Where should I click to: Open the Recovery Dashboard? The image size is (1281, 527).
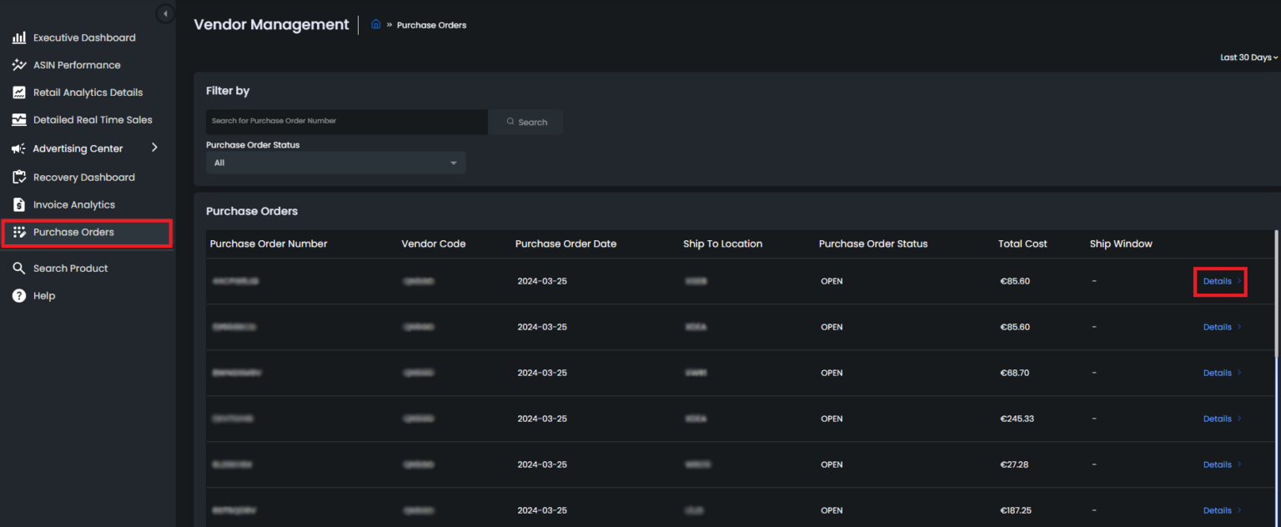tap(83, 177)
